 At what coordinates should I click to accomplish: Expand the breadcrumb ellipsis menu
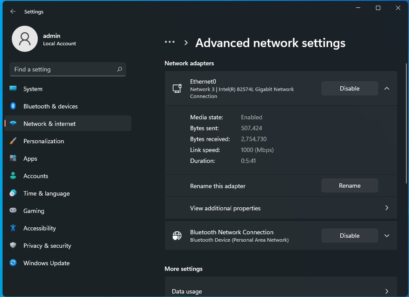(170, 42)
